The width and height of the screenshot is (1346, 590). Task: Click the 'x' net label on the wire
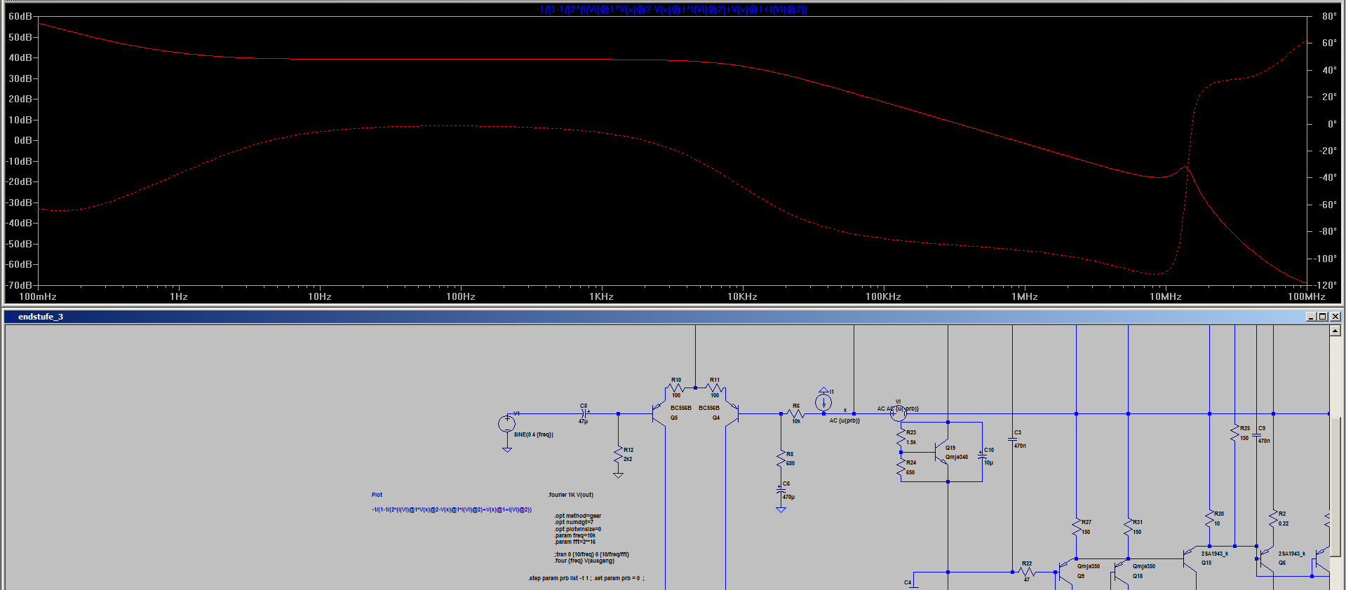[x=844, y=411]
